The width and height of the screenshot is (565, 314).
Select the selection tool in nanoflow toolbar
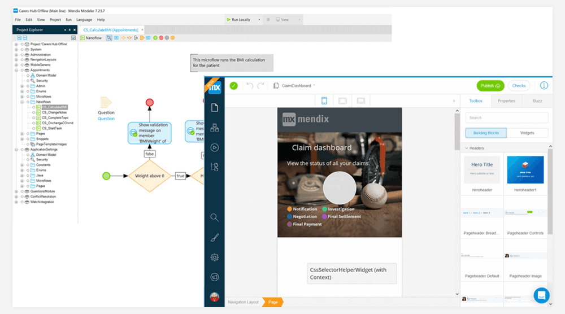[109, 38]
